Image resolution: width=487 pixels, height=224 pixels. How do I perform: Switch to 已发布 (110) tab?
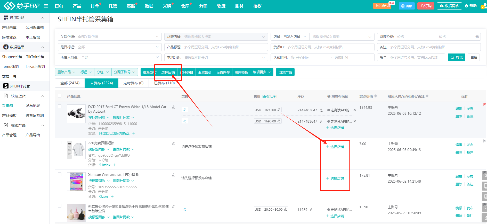(x=164, y=83)
